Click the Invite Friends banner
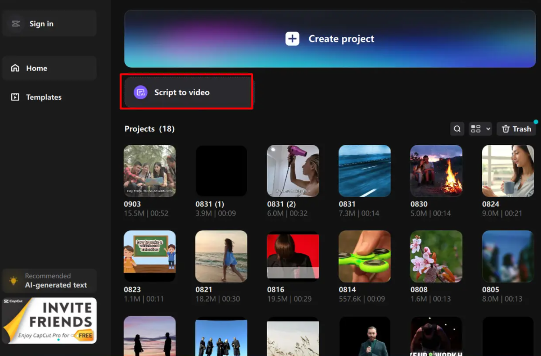This screenshot has height=356, width=541. click(49, 320)
